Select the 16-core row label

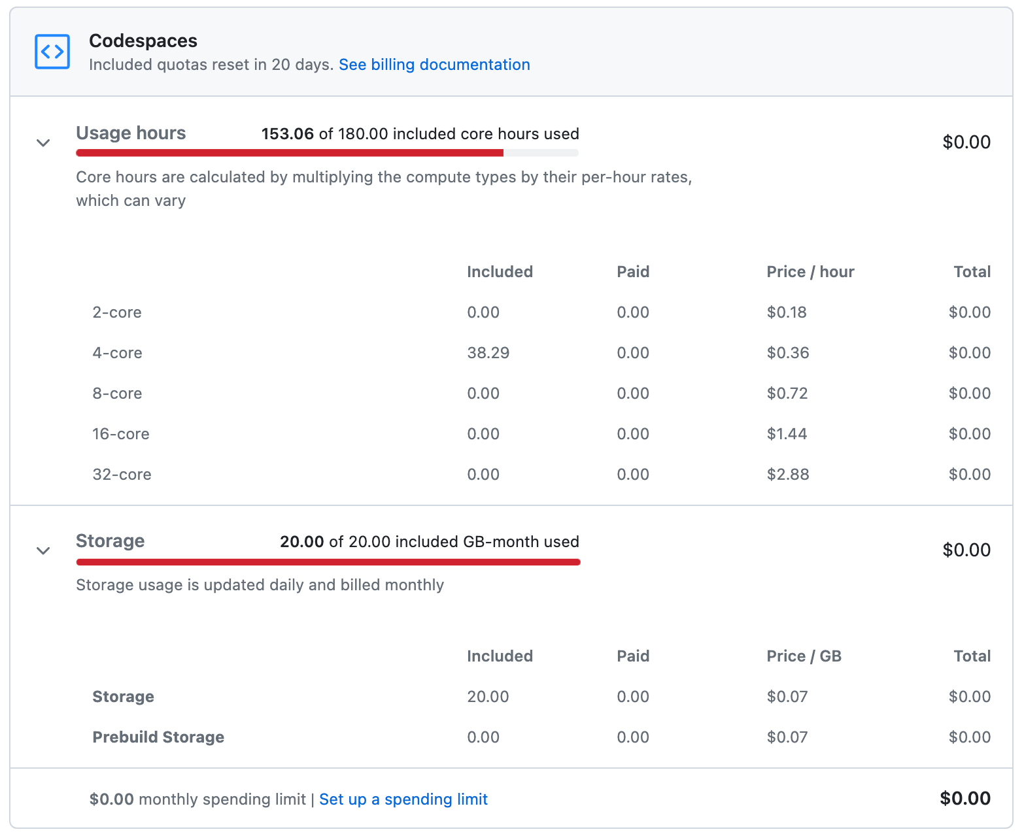click(x=121, y=434)
